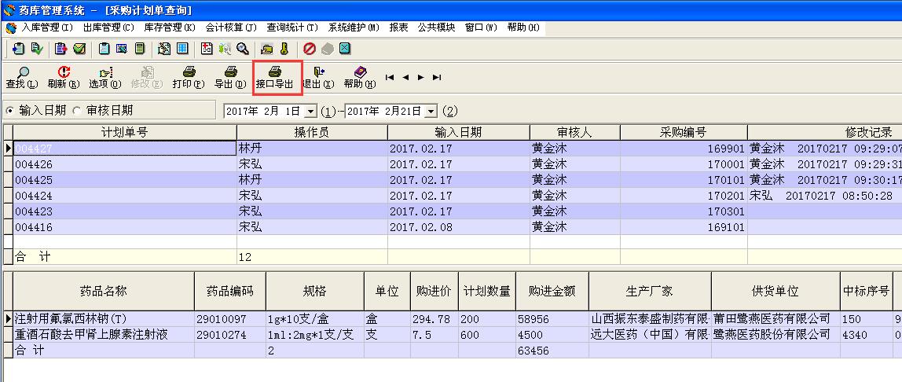Click 计划单号 column header
The height and width of the screenshot is (382, 902).
[125, 132]
